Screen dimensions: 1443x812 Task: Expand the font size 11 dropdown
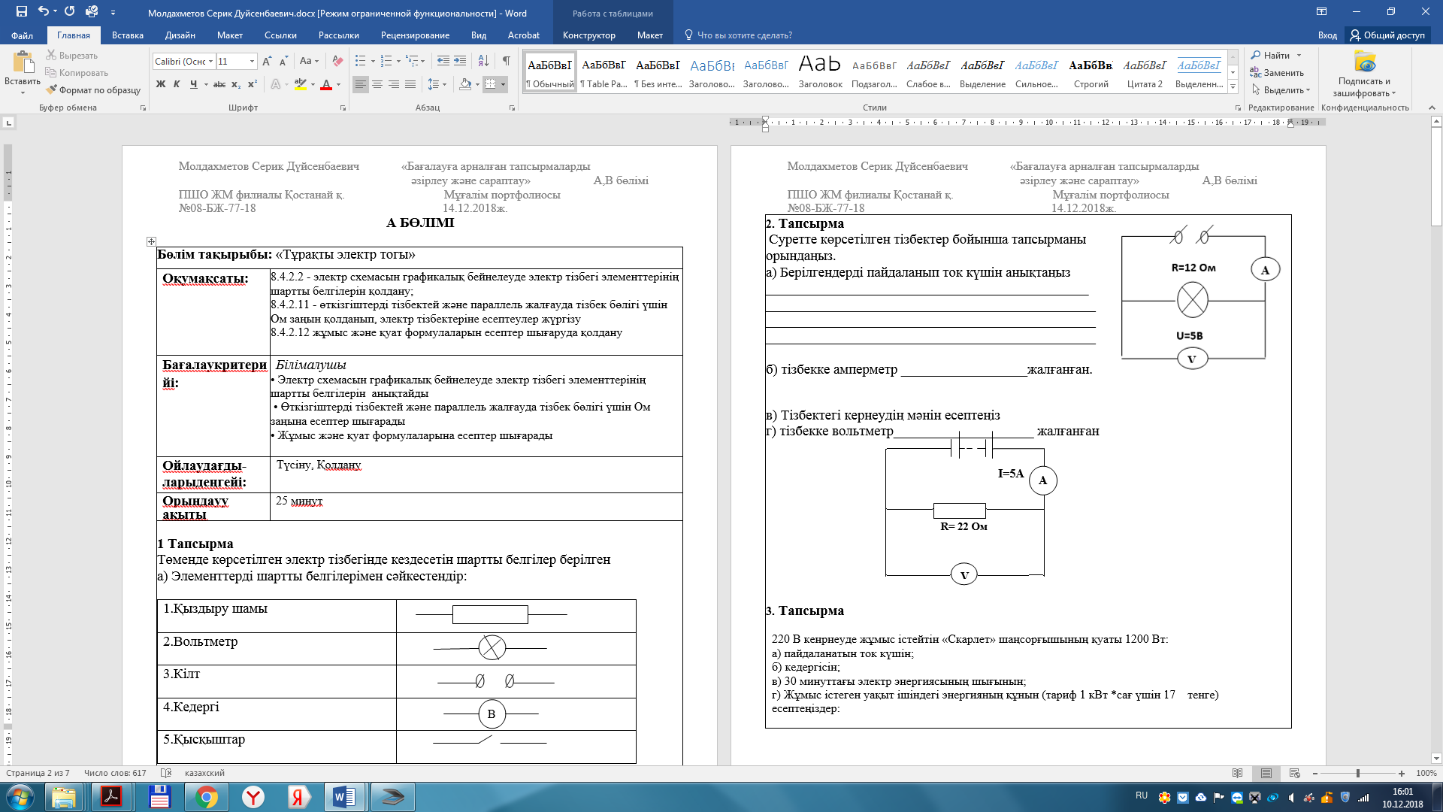(252, 61)
